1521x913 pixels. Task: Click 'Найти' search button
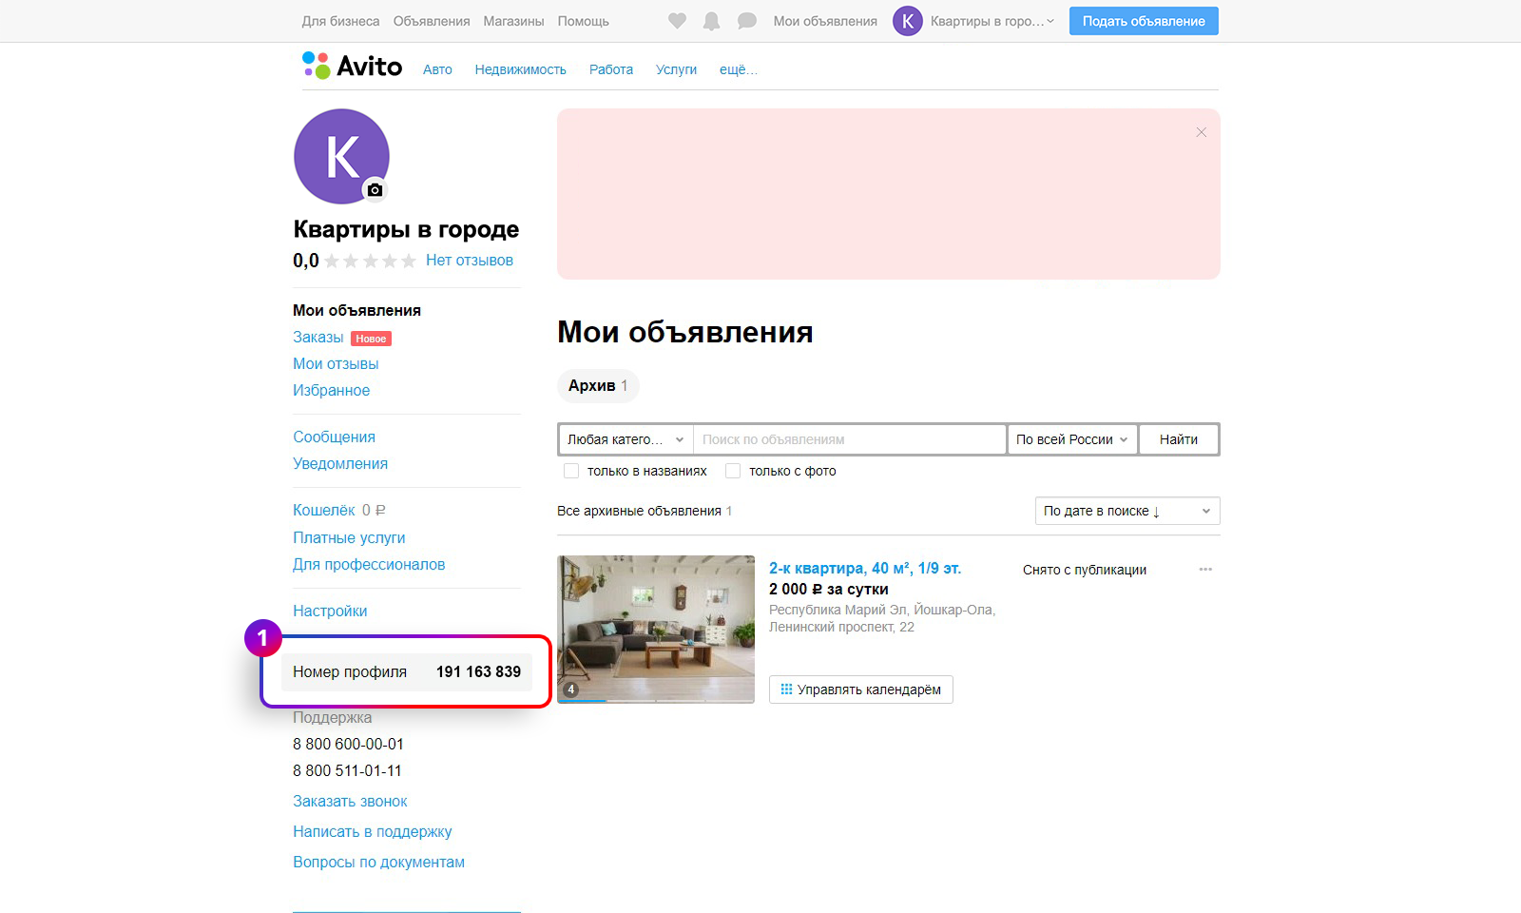tap(1179, 439)
